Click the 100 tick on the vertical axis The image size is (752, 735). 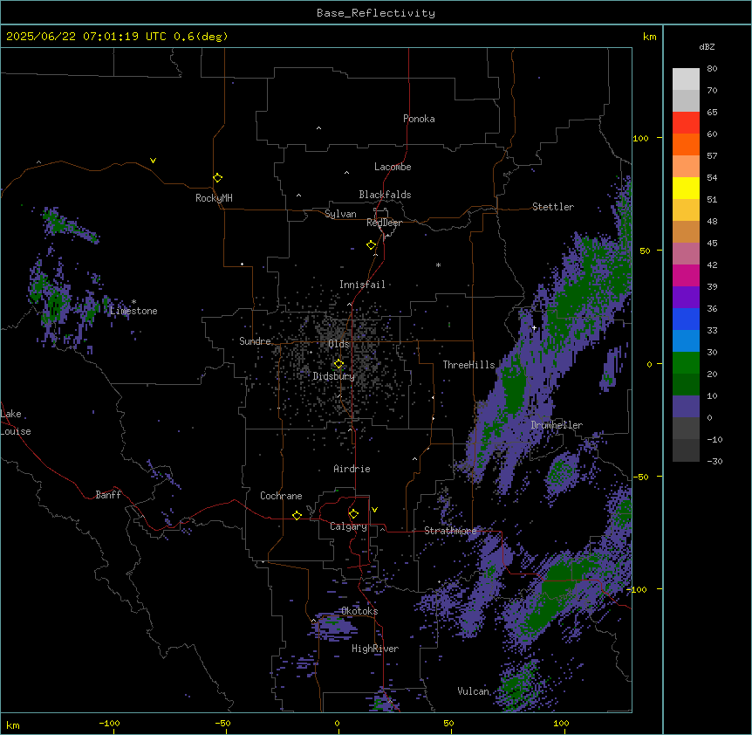[x=640, y=138]
